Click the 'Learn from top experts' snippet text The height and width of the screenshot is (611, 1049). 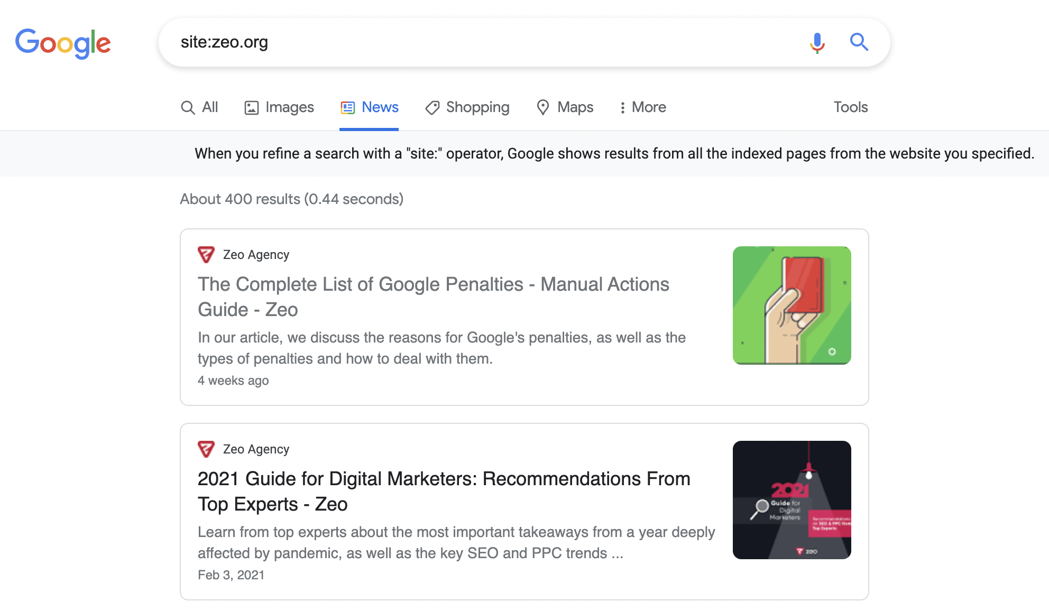456,543
